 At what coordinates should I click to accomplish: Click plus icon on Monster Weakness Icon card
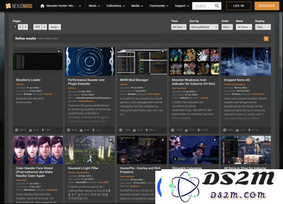(215, 51)
